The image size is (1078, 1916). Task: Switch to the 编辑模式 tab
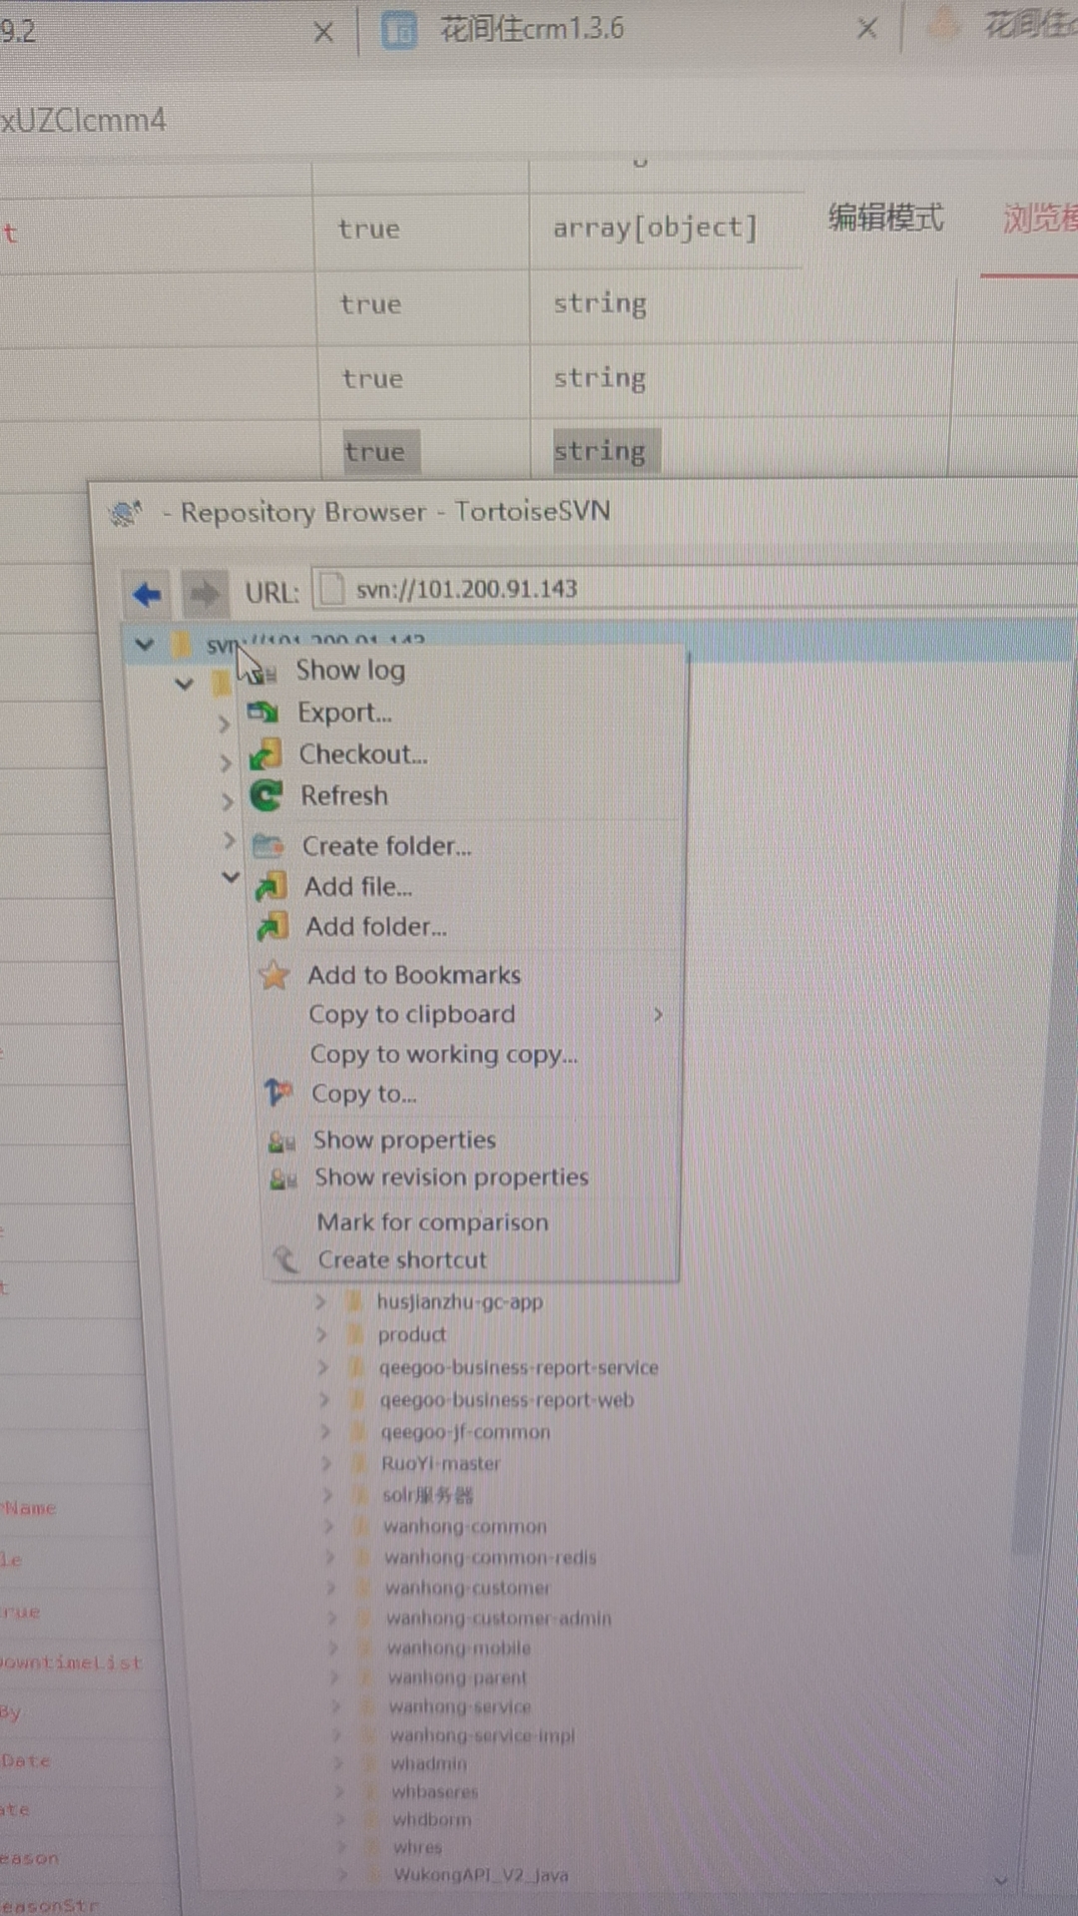tap(885, 218)
